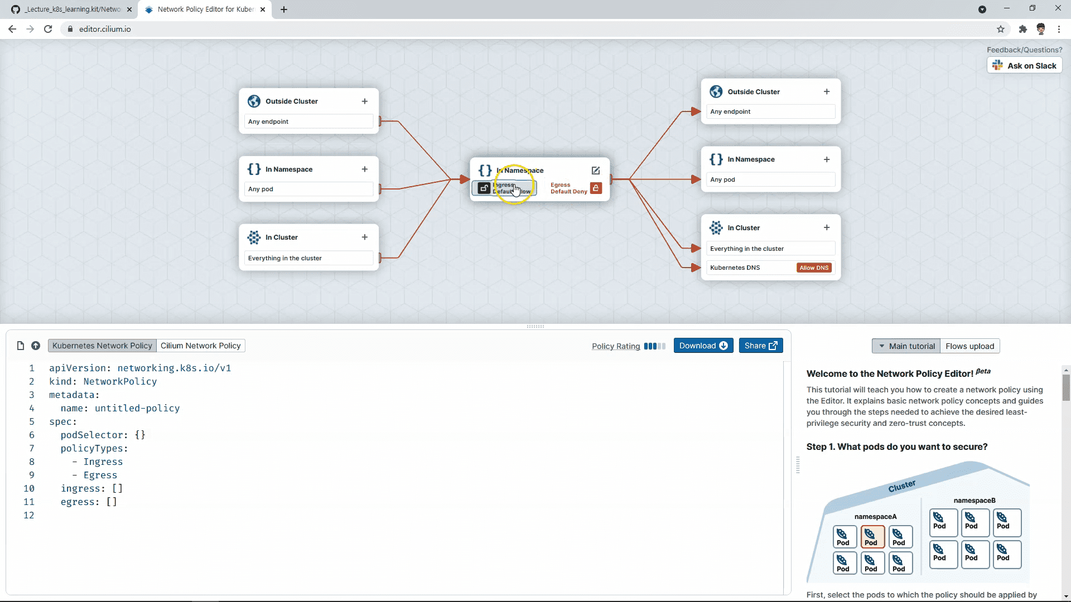Open Ask on Slack link
1071x602 pixels.
tap(1024, 66)
